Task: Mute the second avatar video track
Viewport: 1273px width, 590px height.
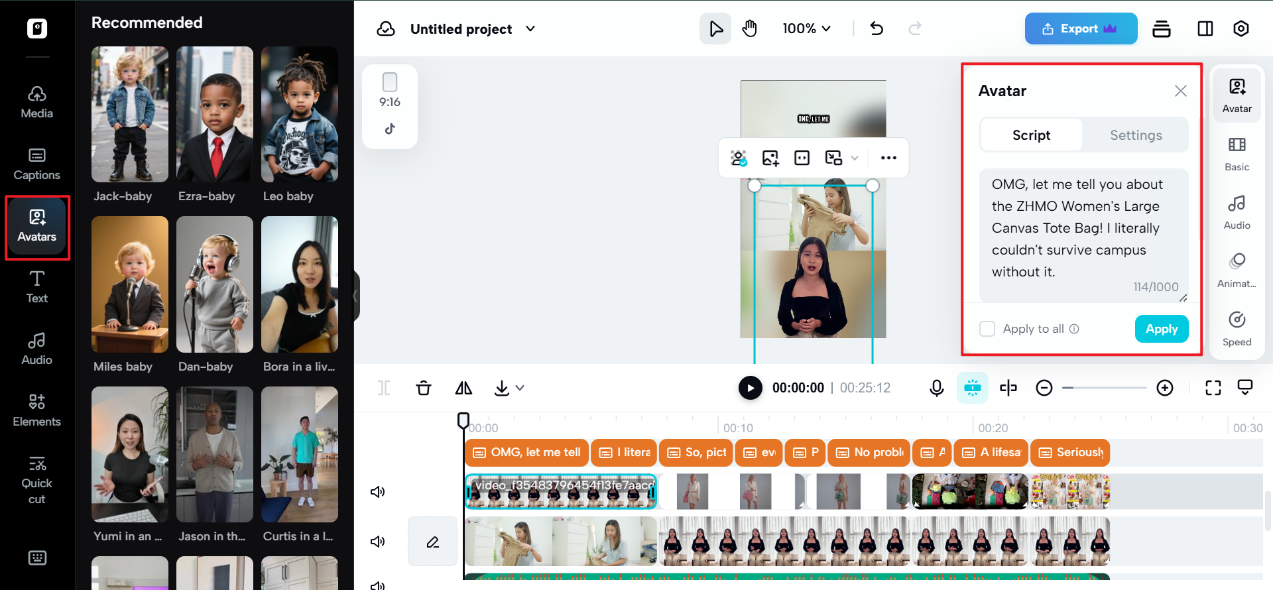Action: coord(377,542)
